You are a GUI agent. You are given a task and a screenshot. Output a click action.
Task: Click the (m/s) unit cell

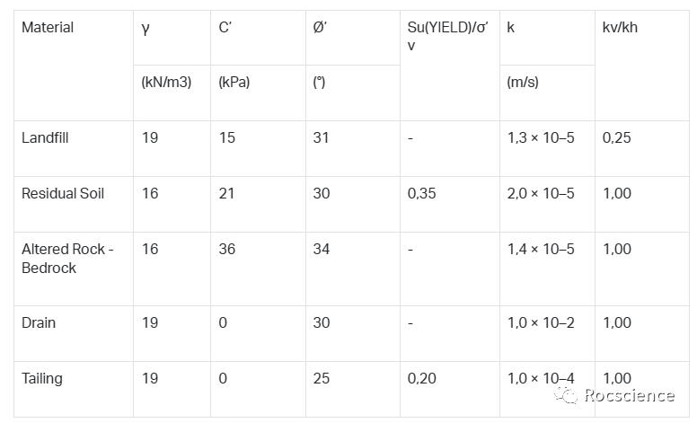pos(522,83)
